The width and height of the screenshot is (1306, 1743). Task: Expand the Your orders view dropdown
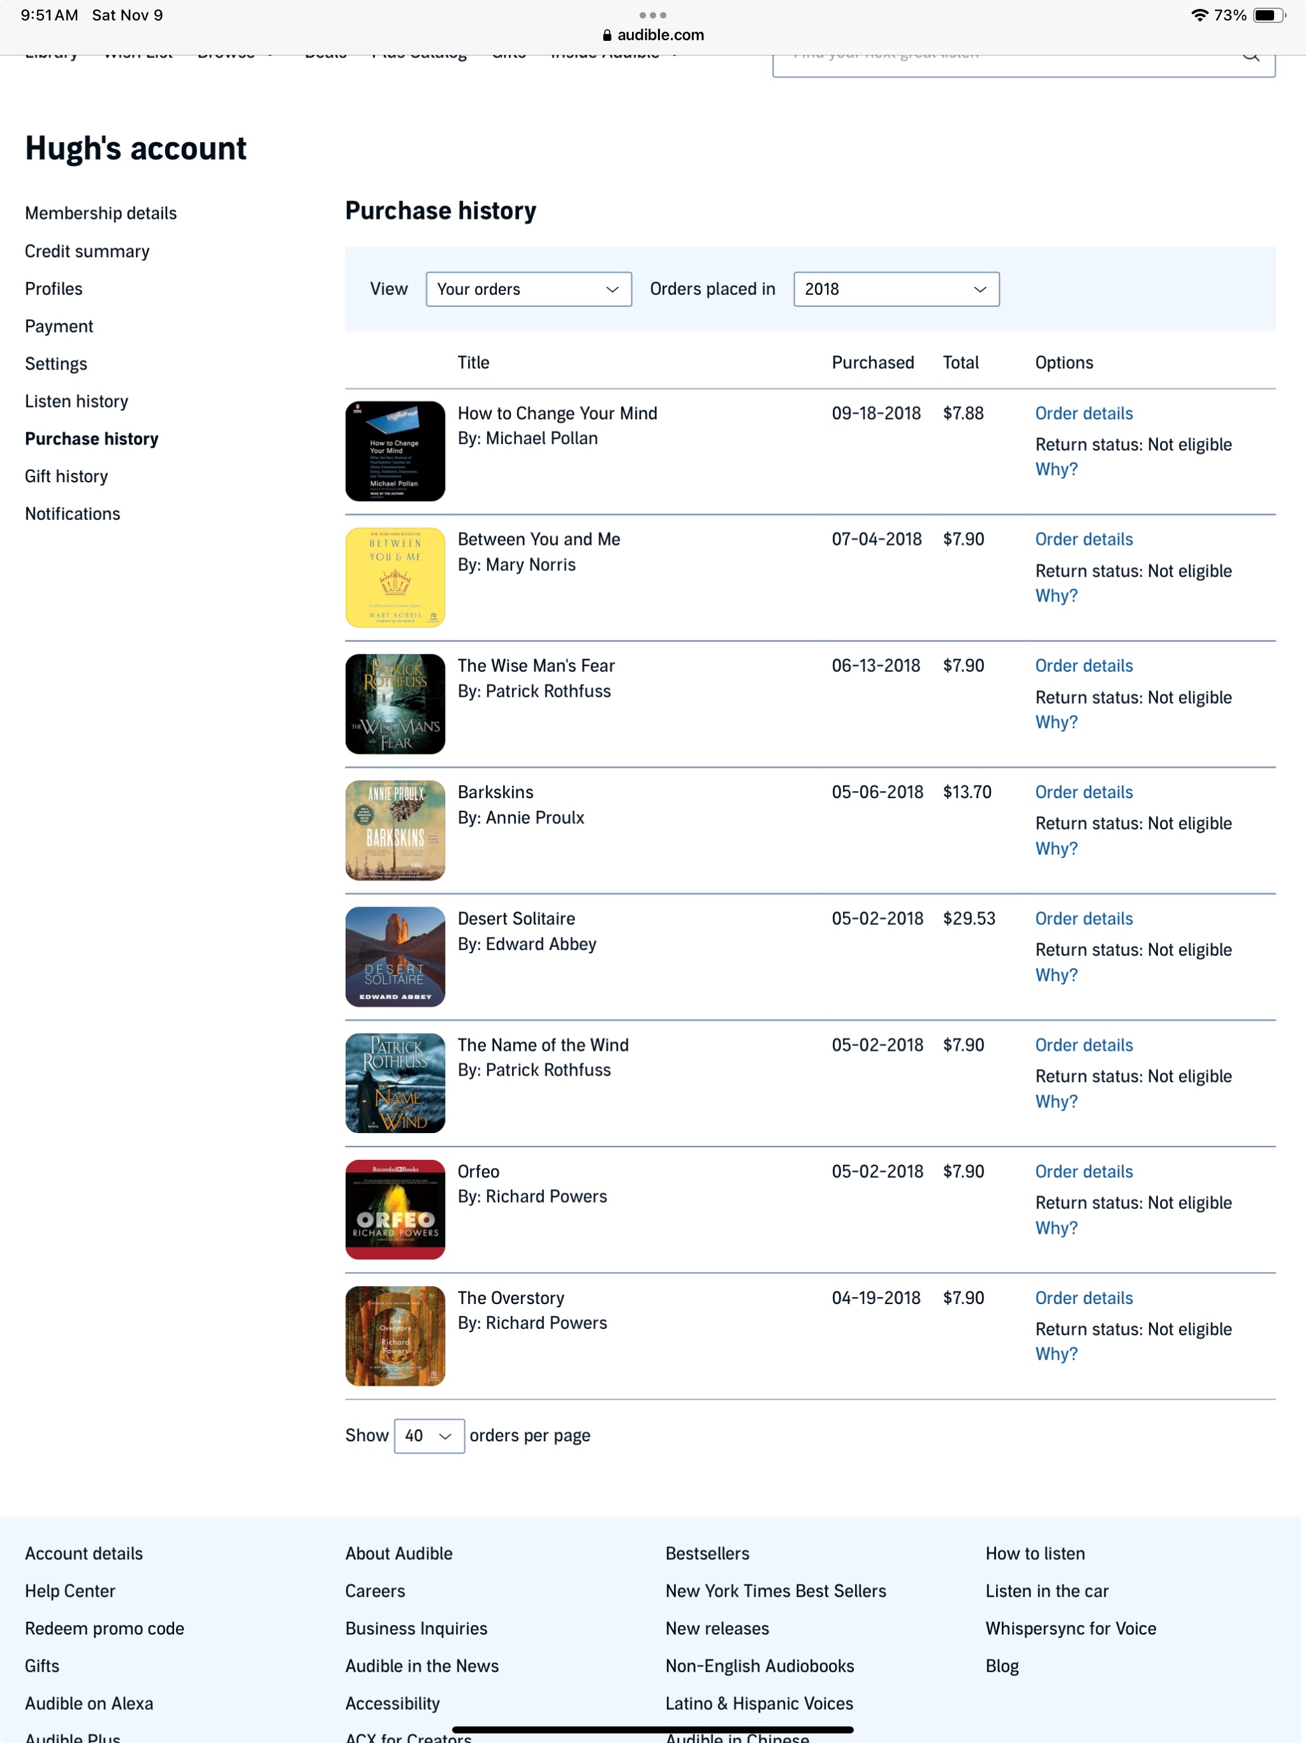pos(528,289)
